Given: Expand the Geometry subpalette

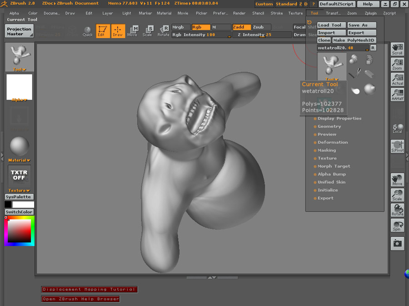Looking at the screenshot, I should point(329,126).
